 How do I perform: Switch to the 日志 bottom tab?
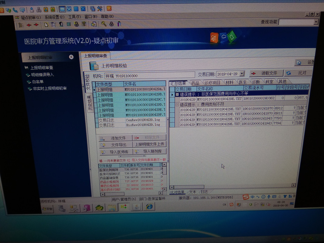point(204,192)
